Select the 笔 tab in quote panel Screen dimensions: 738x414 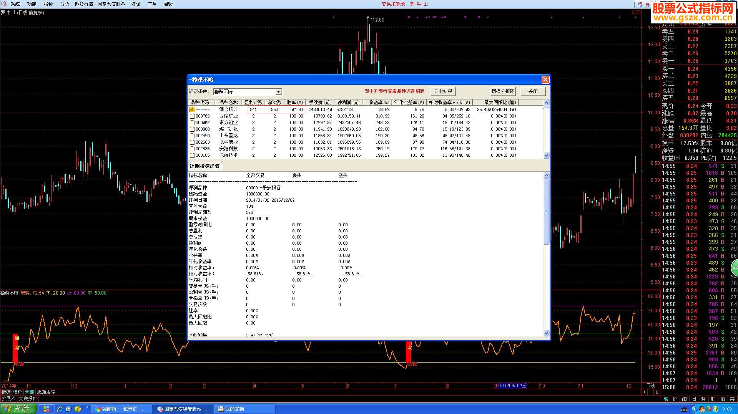(666, 399)
